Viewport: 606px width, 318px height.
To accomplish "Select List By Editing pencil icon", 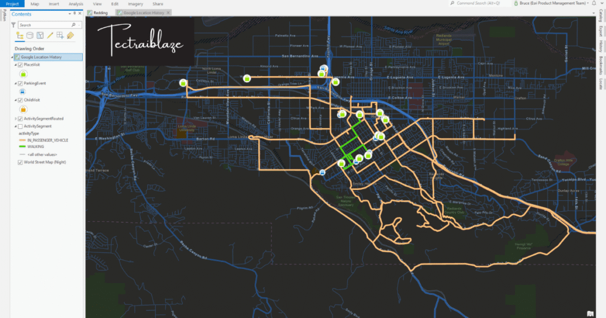I will coord(50,35).
